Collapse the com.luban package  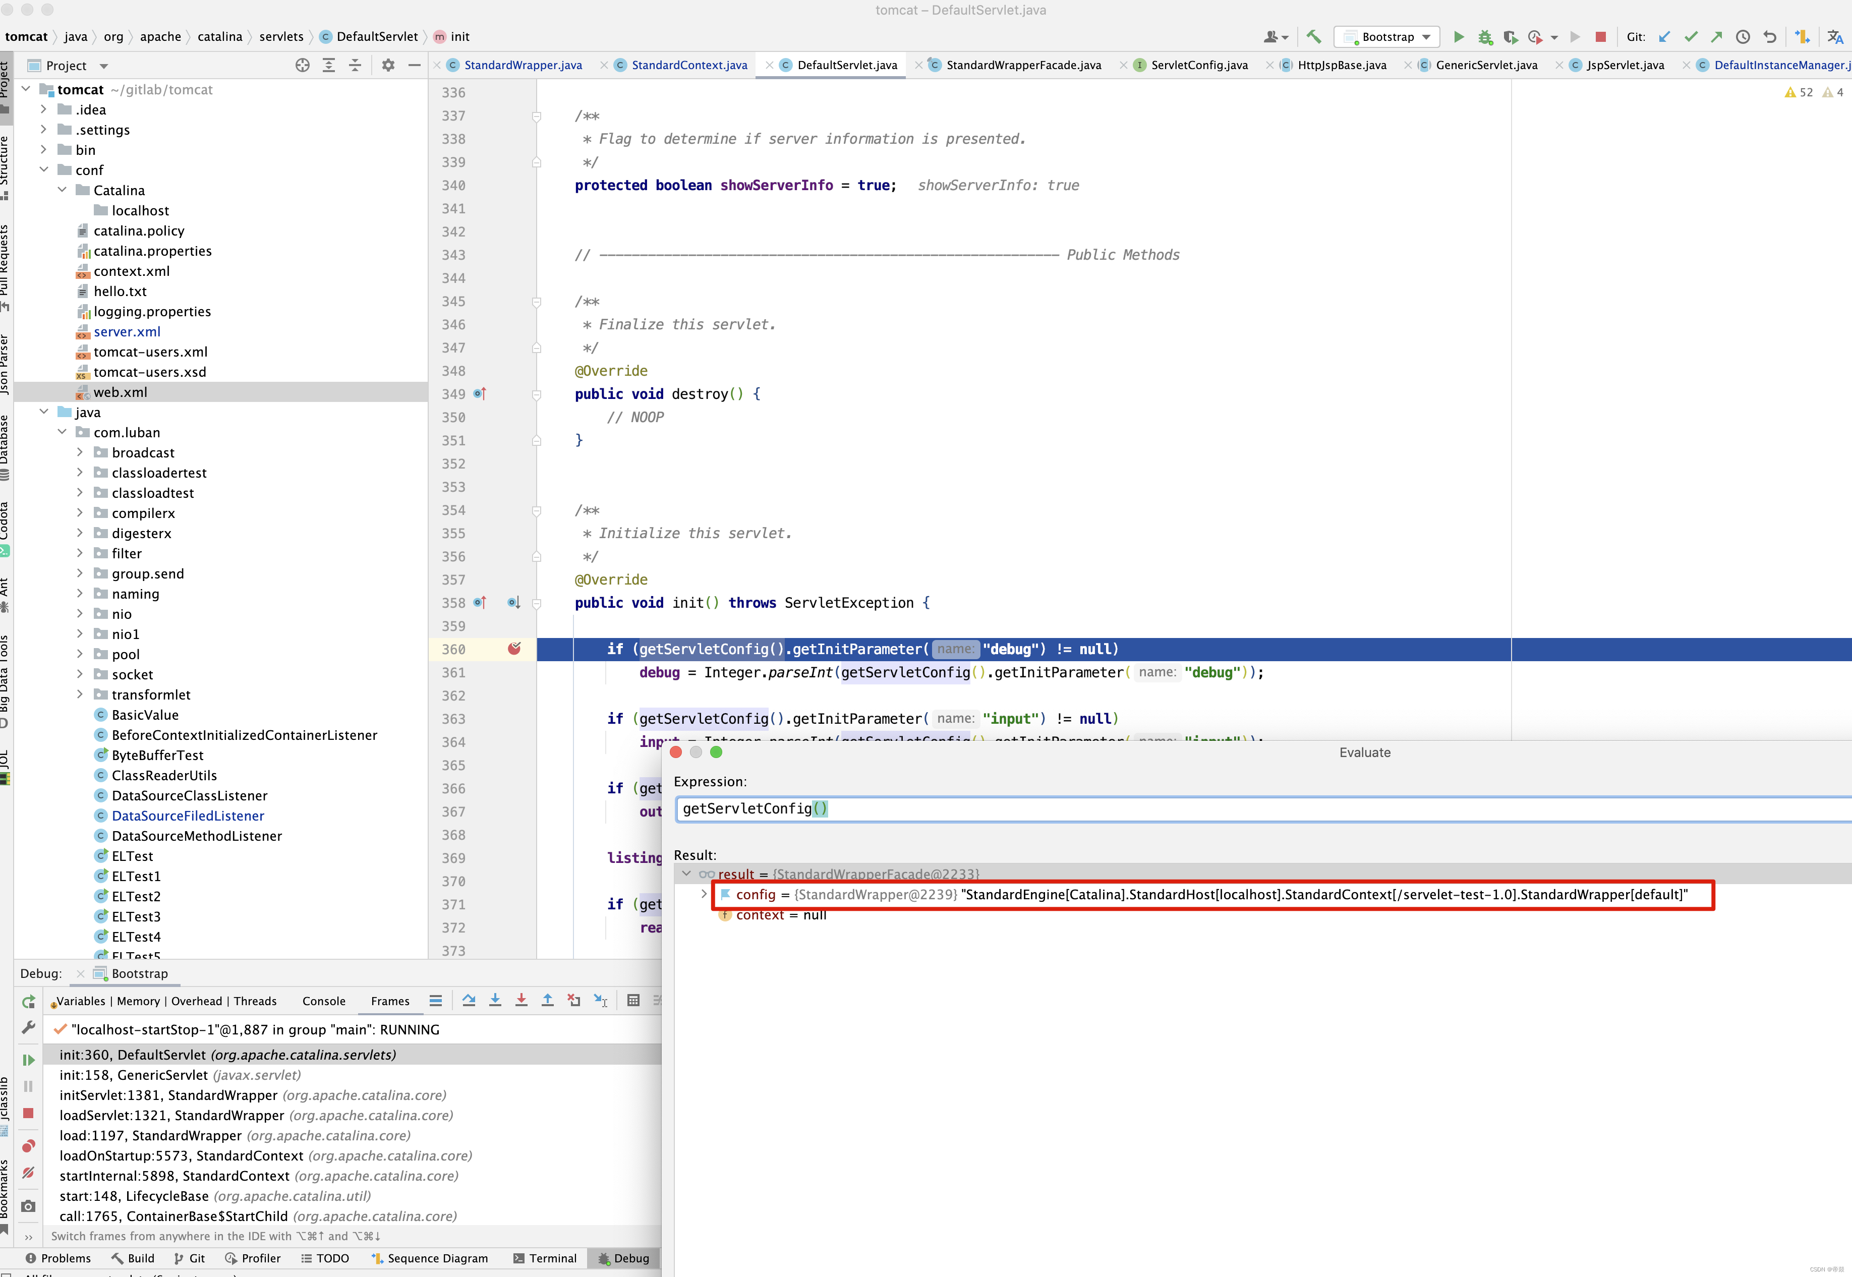[x=62, y=432]
